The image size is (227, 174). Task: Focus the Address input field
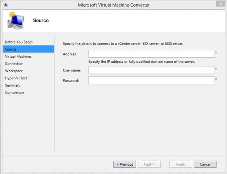[151, 54]
